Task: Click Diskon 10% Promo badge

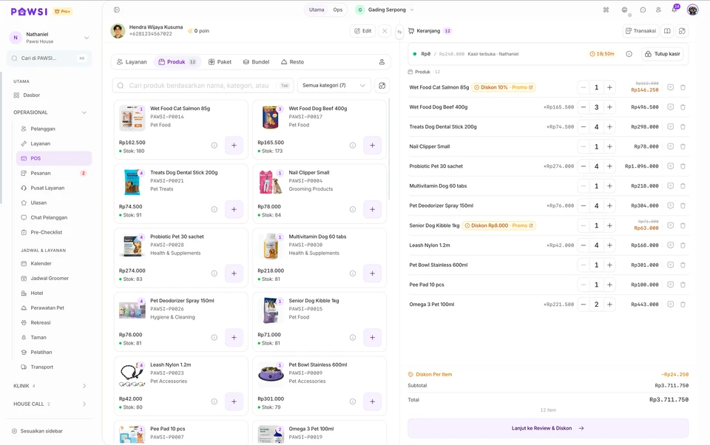Action: tap(504, 87)
